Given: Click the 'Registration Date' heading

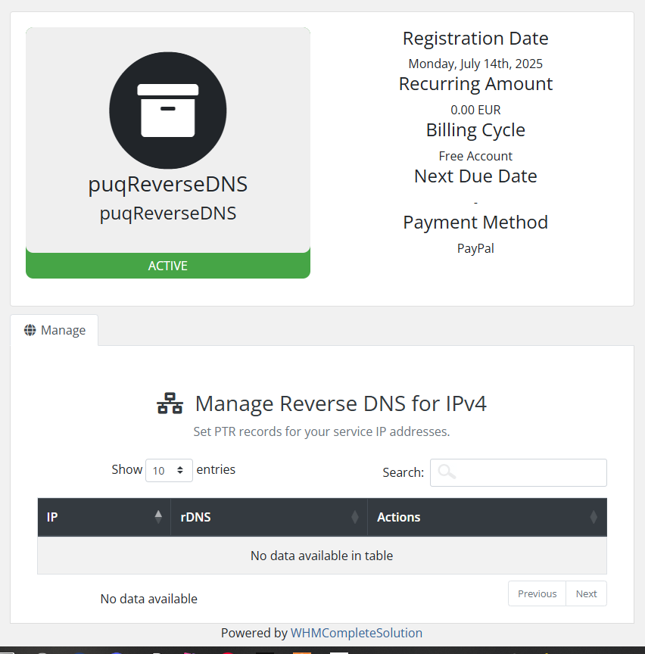Looking at the screenshot, I should pyautogui.click(x=475, y=39).
